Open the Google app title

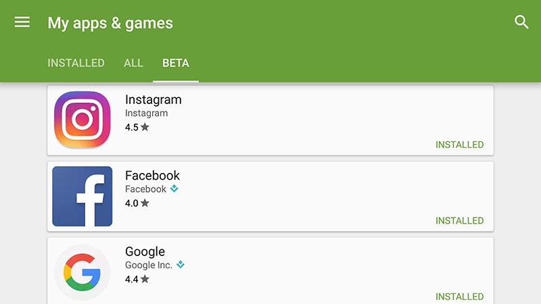tap(145, 252)
